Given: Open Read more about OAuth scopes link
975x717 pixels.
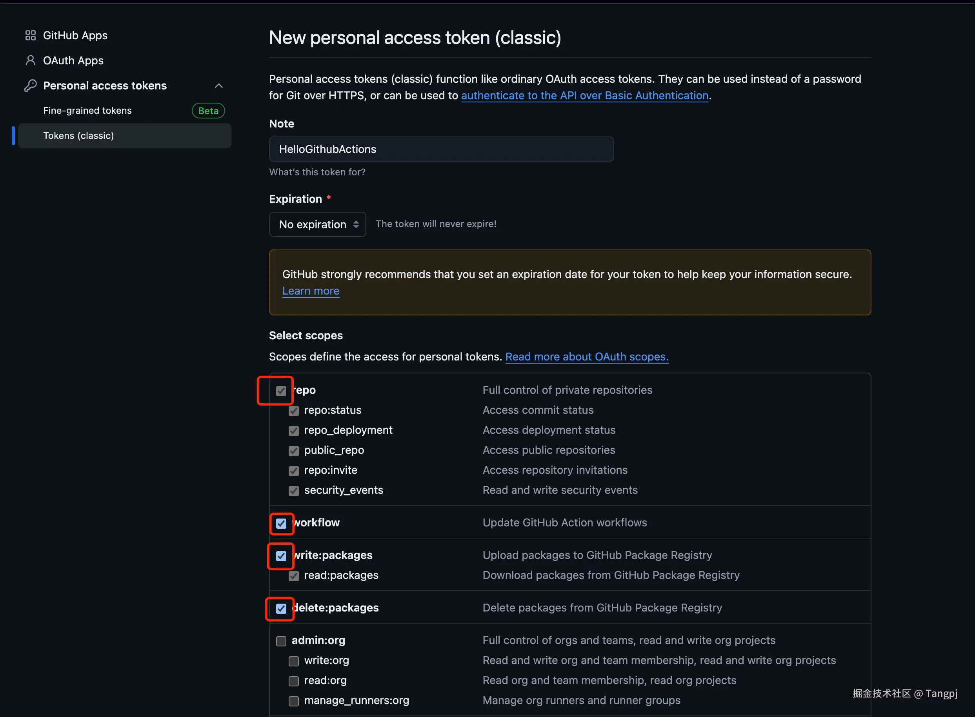Looking at the screenshot, I should (587, 357).
